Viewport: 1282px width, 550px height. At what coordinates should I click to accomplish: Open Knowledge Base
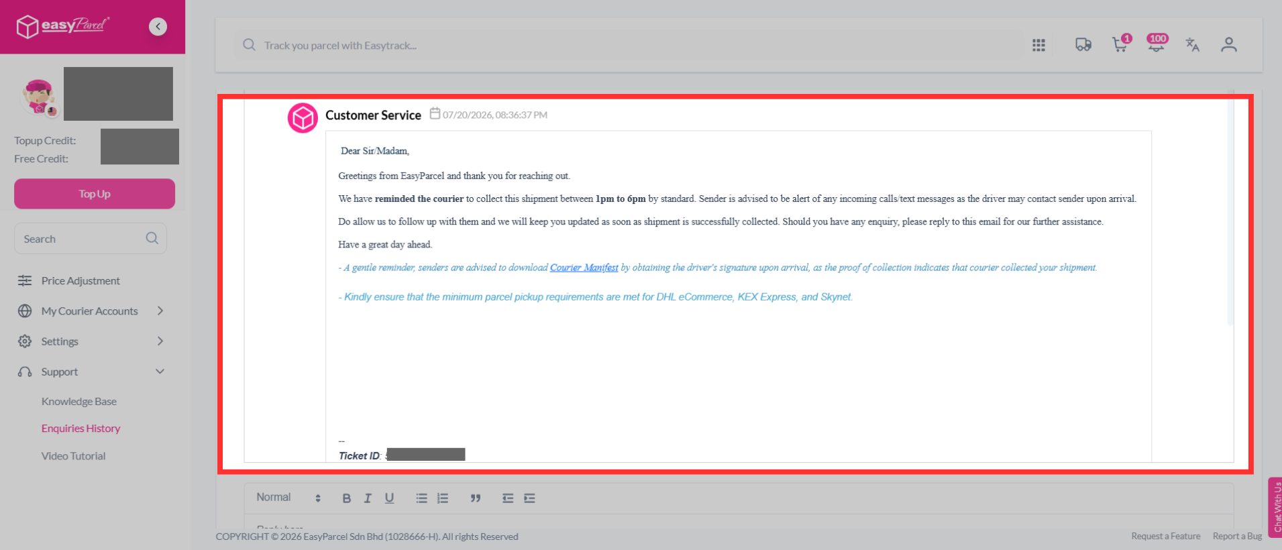[x=79, y=401]
